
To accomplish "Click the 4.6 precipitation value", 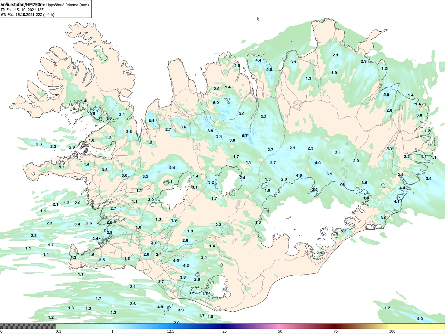I will [299, 175].
